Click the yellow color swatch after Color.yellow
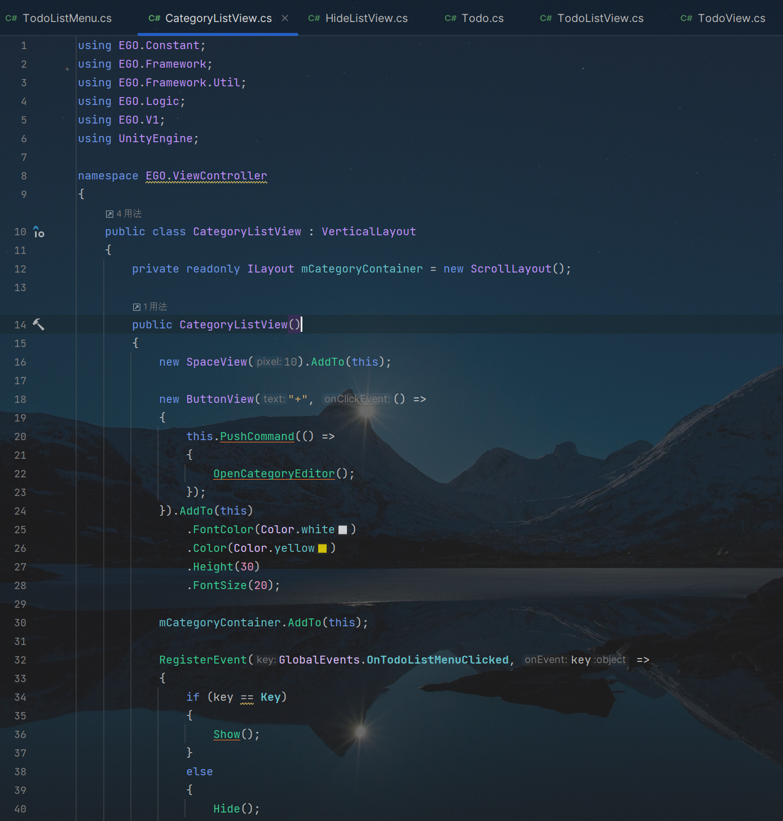 pos(323,548)
